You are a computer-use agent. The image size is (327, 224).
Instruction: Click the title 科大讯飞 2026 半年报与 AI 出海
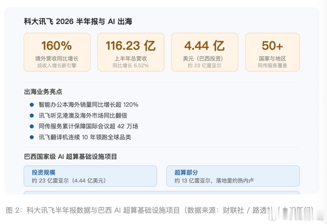pos(78,21)
